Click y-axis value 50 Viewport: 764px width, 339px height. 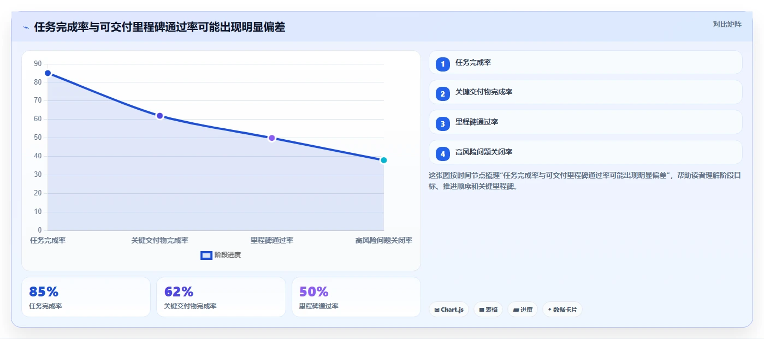click(x=38, y=138)
